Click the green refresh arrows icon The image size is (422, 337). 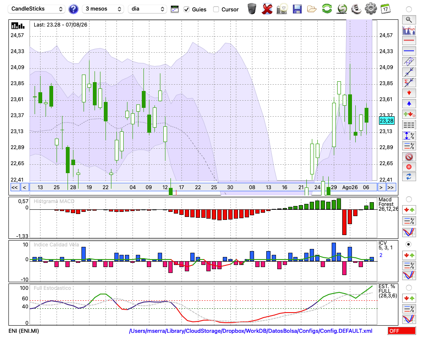327,8
